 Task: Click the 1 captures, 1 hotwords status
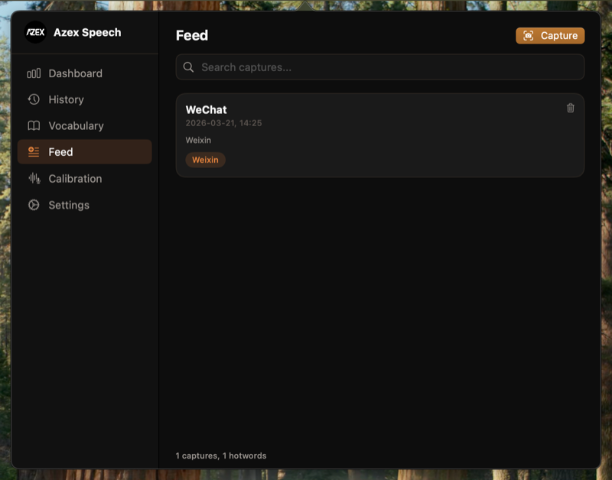point(221,456)
